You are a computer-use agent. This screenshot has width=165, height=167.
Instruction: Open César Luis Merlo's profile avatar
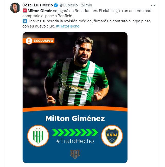tap(15, 8)
